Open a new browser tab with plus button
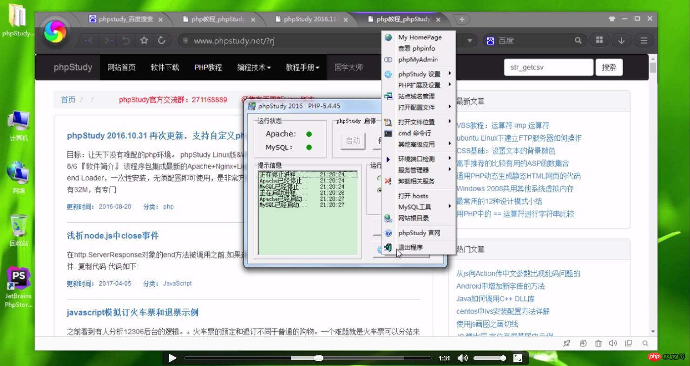 click(462, 19)
